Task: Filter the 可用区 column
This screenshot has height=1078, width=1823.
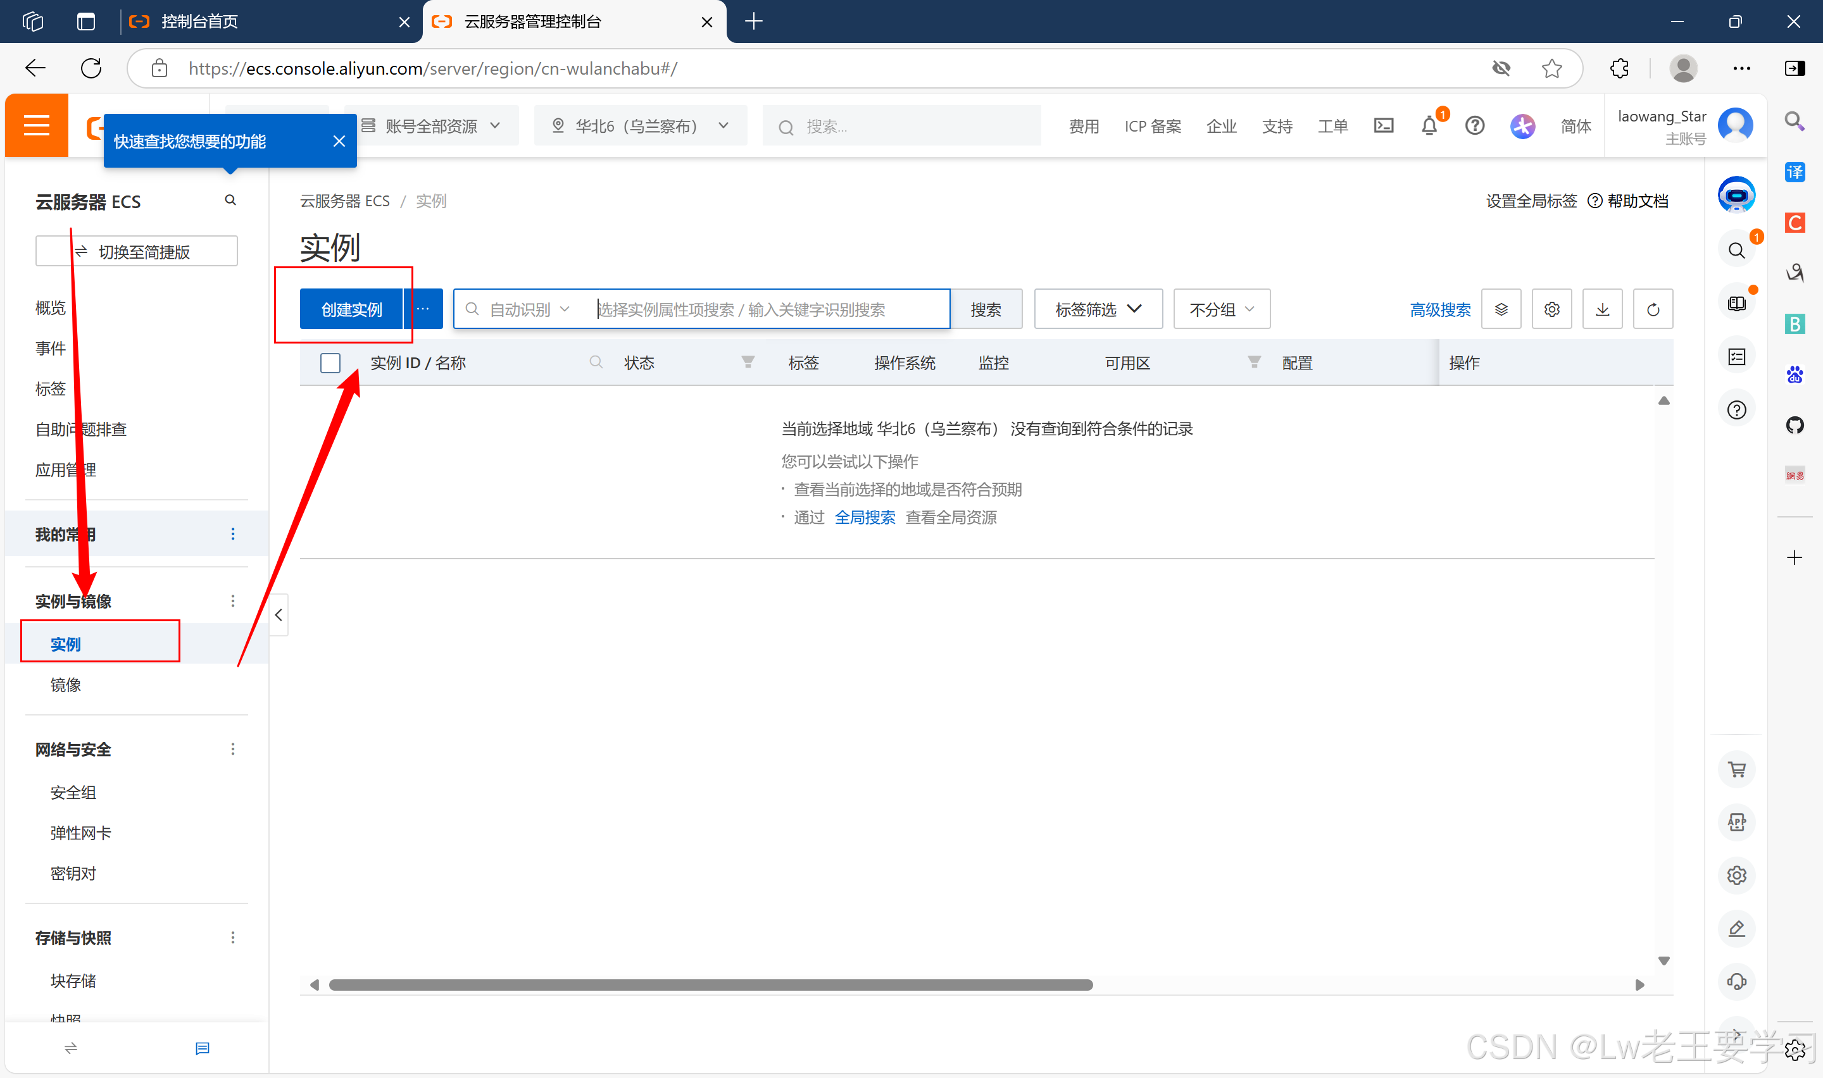Action: pos(1254,362)
